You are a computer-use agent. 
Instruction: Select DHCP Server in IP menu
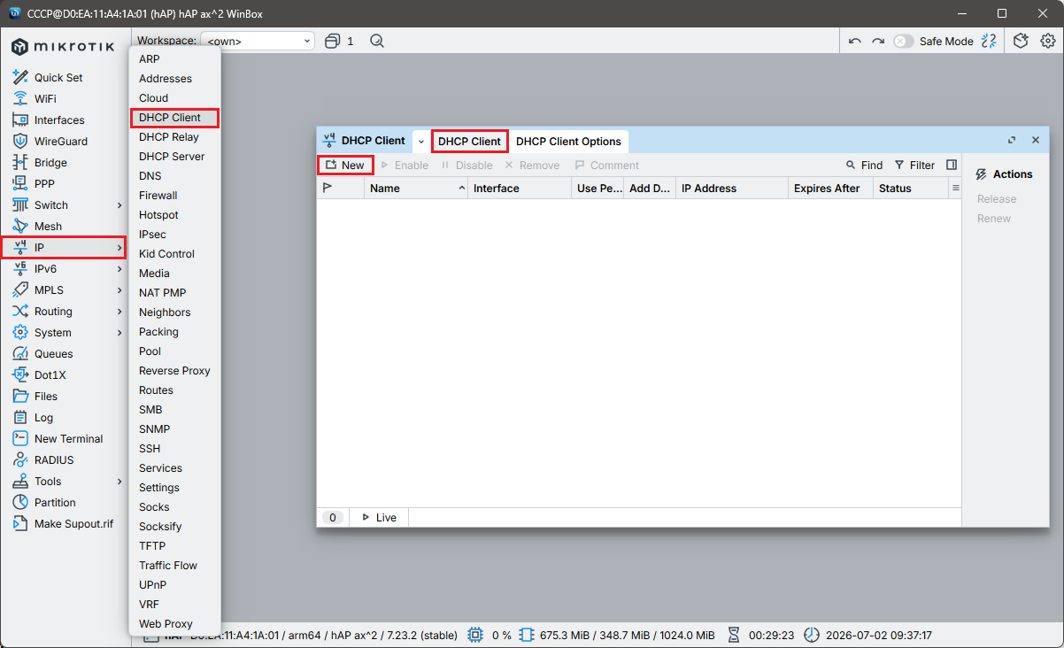(x=172, y=157)
